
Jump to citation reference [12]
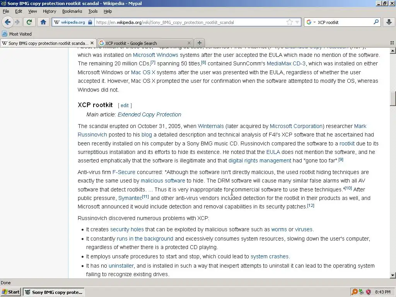[x=311, y=205]
